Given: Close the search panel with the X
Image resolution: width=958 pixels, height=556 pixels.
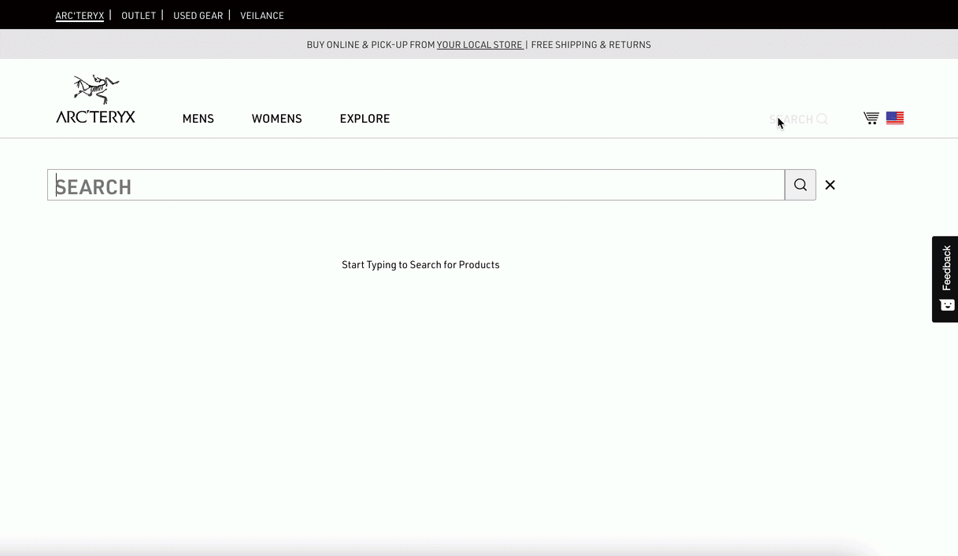Looking at the screenshot, I should (x=830, y=185).
